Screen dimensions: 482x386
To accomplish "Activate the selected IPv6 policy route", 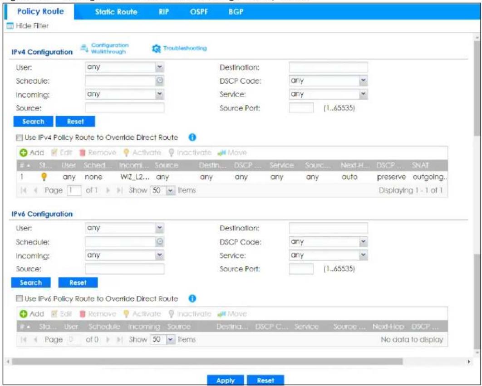I will tap(142, 314).
